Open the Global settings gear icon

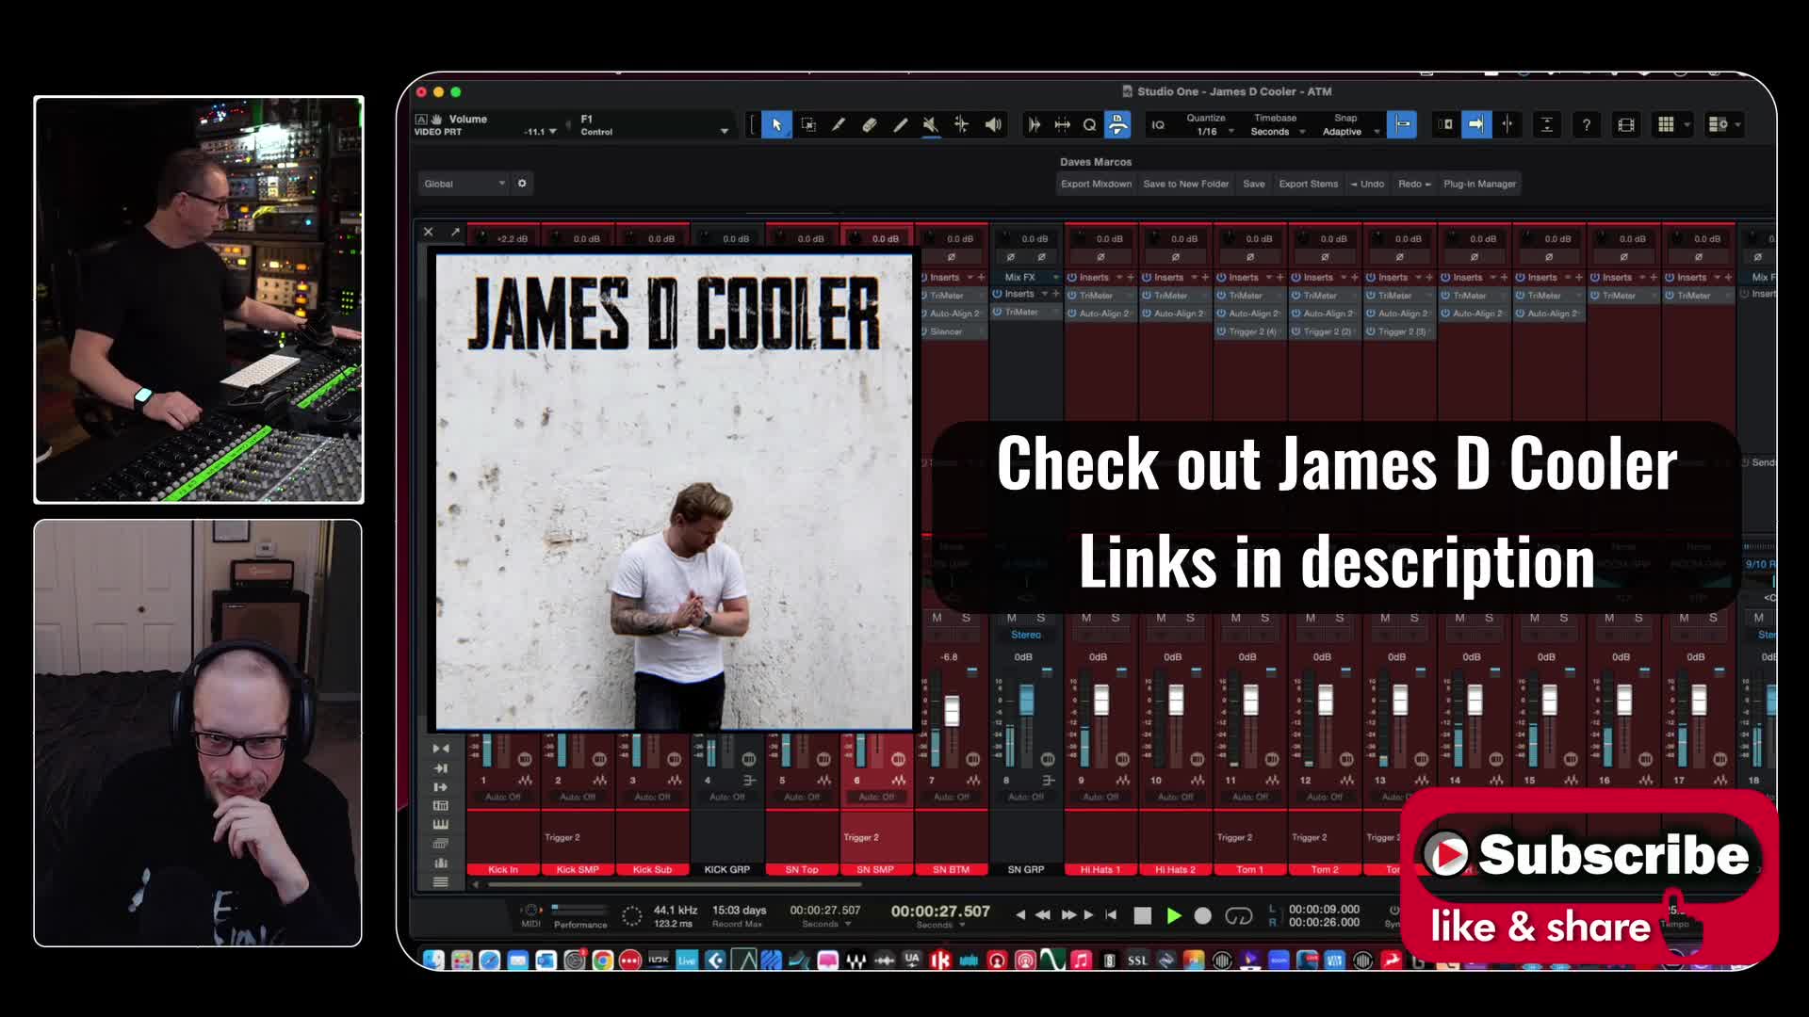[x=522, y=184]
